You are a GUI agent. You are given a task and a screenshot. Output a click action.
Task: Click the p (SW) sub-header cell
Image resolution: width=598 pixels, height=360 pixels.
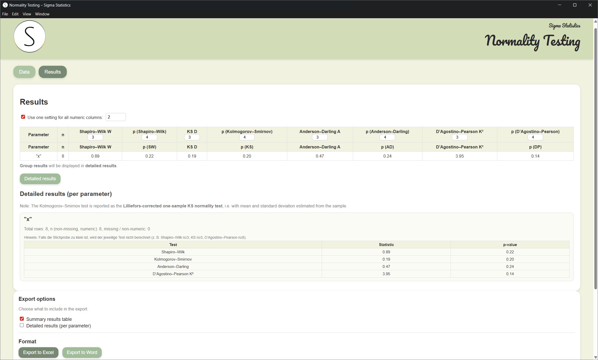tap(149, 147)
